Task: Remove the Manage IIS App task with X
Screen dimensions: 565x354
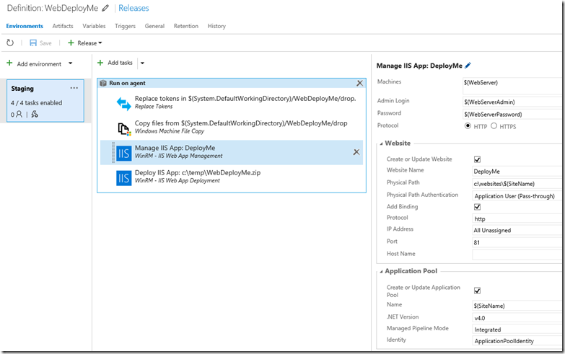Action: coord(356,152)
